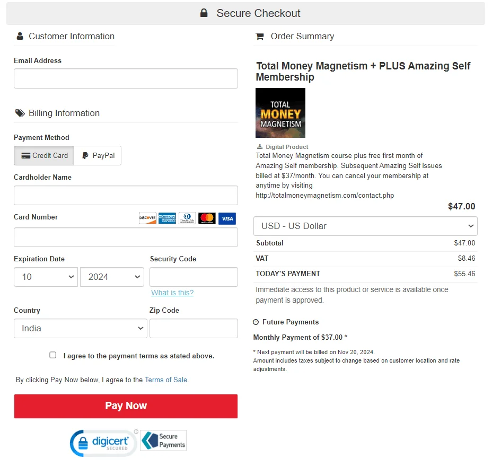Click the red Pay Now button

(126, 406)
